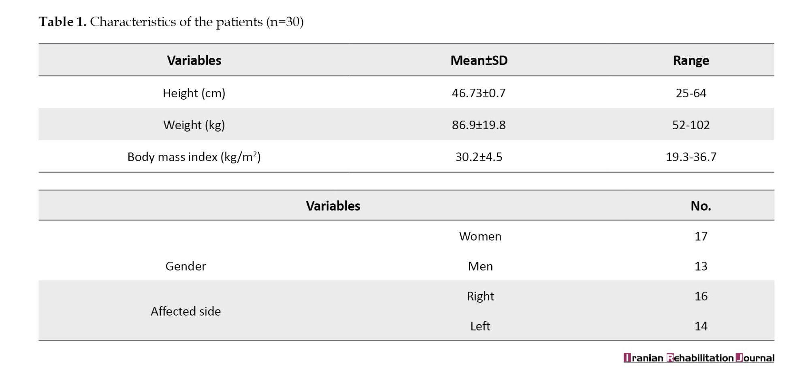The width and height of the screenshot is (810, 384).
Task: Select the 30.2±4.5 mean value cell
Action: [479, 157]
